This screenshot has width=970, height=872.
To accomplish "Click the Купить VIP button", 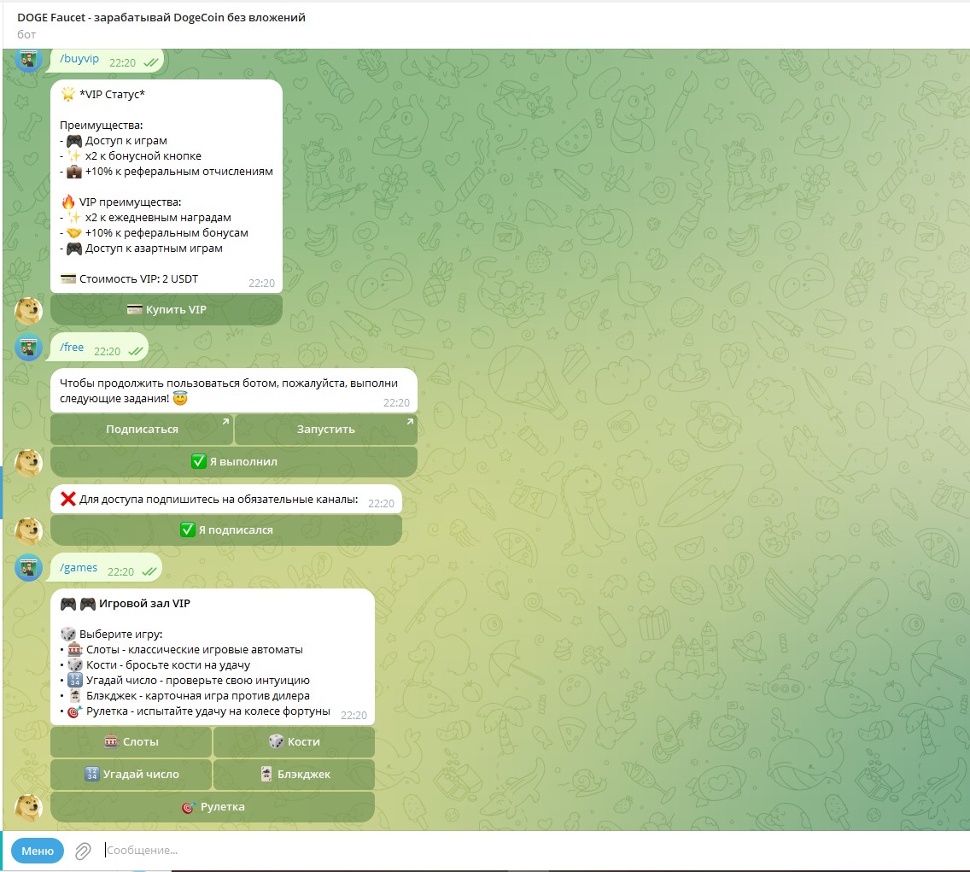I will [x=167, y=309].
